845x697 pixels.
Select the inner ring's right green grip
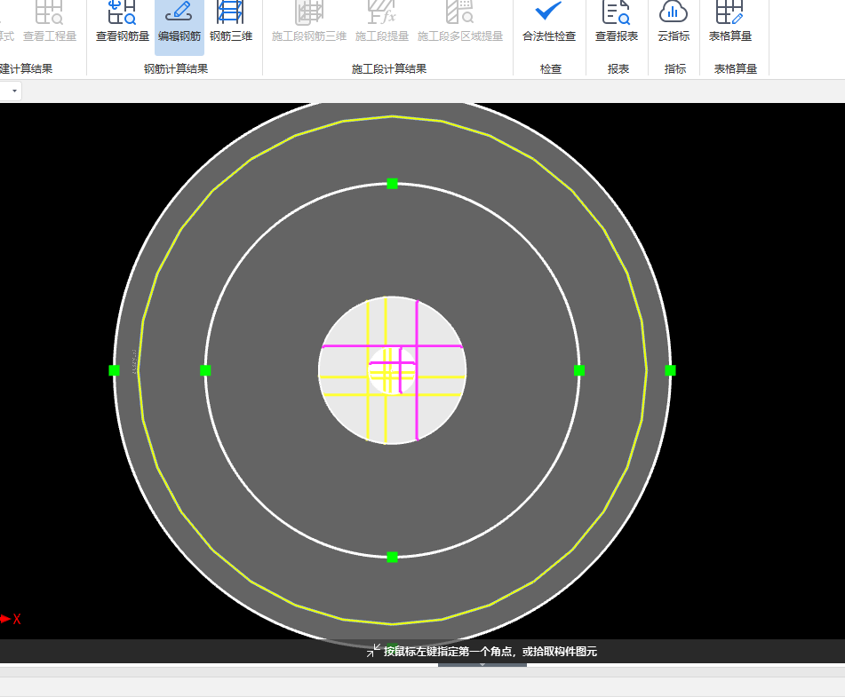pyautogui.click(x=578, y=370)
